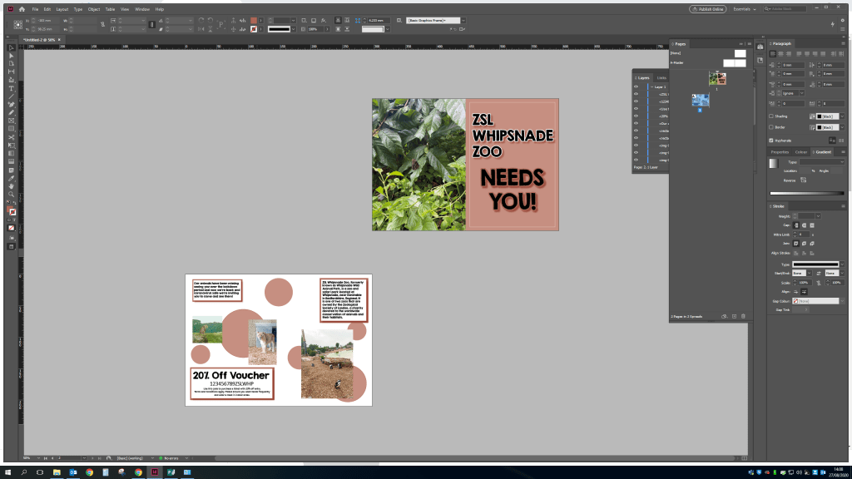Open the Layout menu

click(62, 8)
